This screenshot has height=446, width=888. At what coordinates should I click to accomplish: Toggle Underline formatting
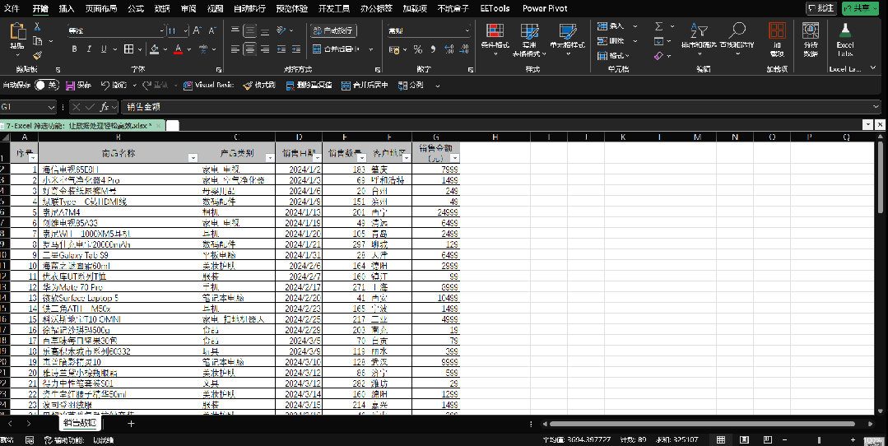click(104, 49)
